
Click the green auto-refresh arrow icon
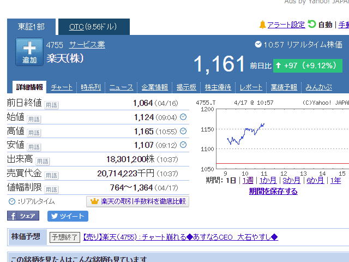(311, 24)
